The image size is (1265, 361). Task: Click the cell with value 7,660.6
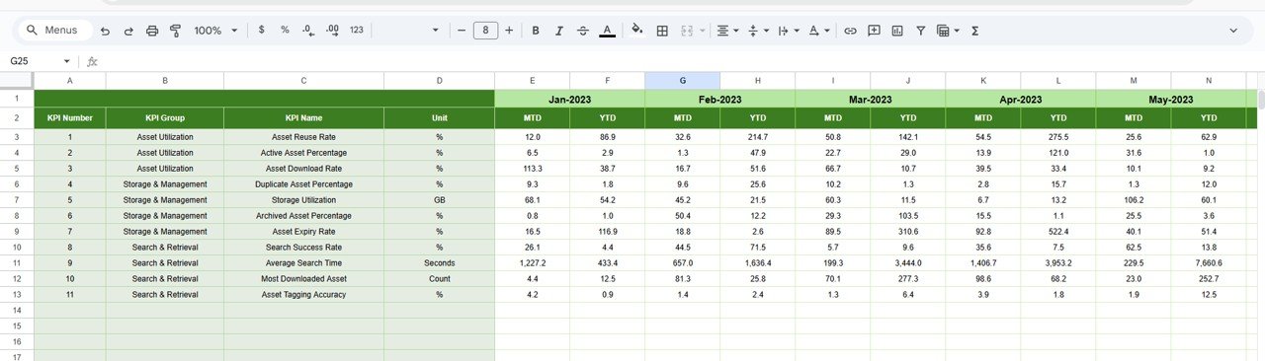(x=1209, y=263)
